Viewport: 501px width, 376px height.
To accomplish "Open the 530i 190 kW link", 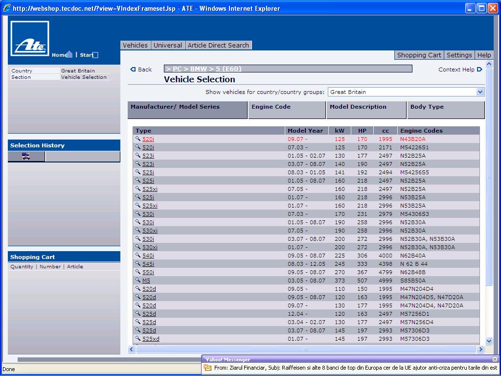I will click(148, 222).
